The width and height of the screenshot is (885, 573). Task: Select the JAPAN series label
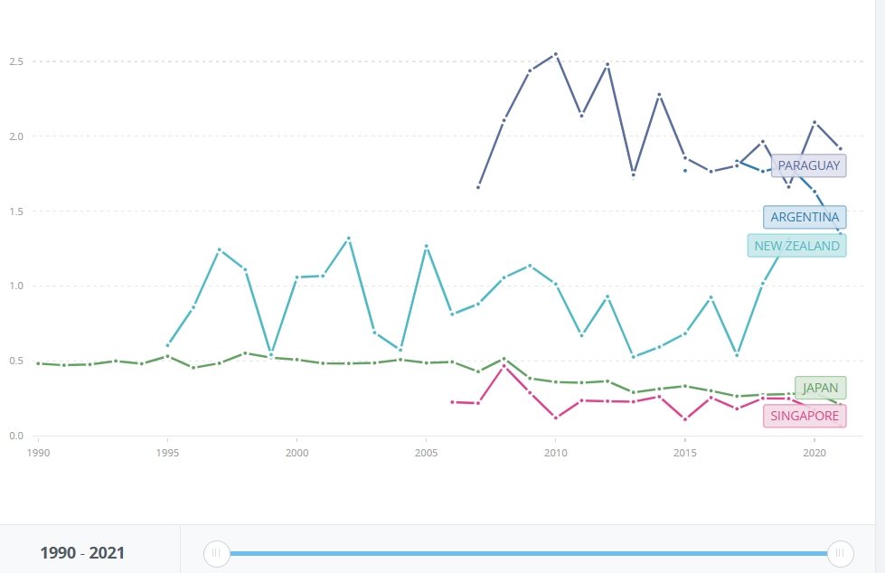pos(820,388)
